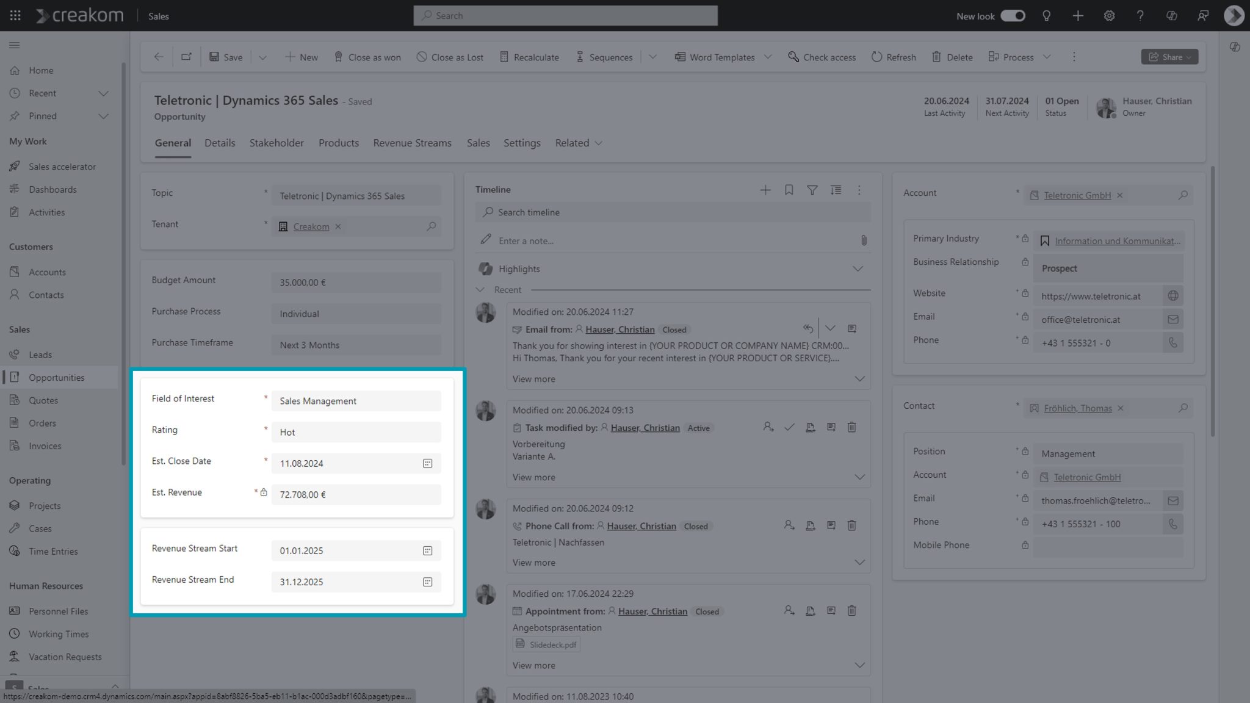Click the Delete command
Screen dimensions: 1250x703
click(x=952, y=57)
